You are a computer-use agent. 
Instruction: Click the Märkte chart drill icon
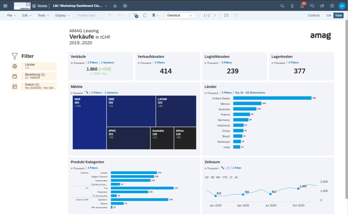pyautogui.click(x=87, y=93)
